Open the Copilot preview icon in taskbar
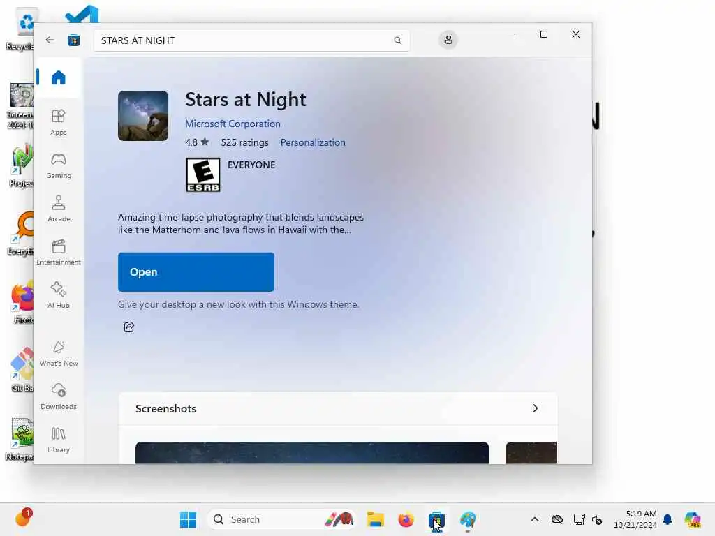The image size is (715, 536). point(692,519)
